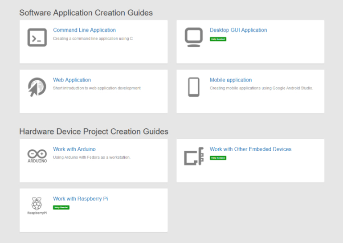Click the web application development description text
This screenshot has height=243, width=343.
pyautogui.click(x=97, y=88)
